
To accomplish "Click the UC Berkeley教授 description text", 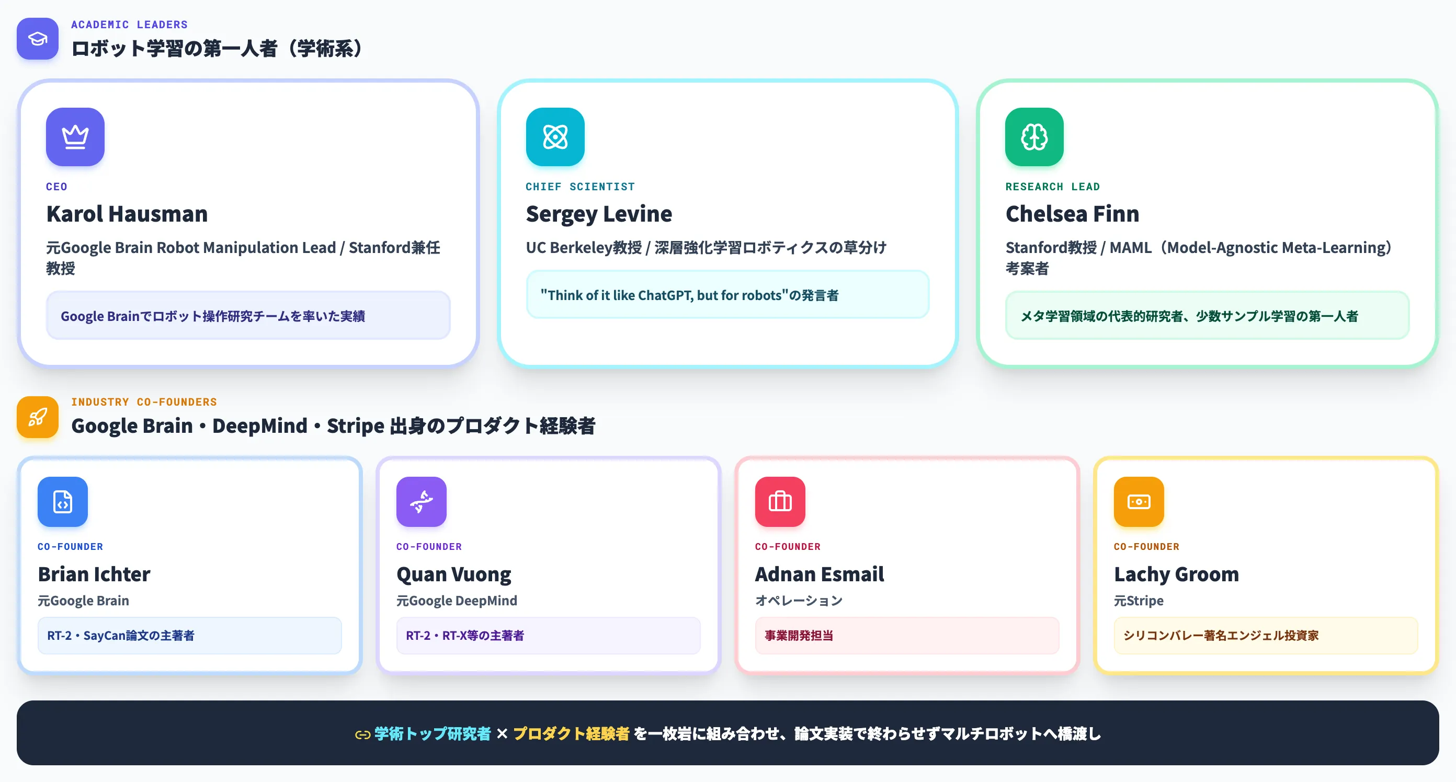I will tap(706, 247).
